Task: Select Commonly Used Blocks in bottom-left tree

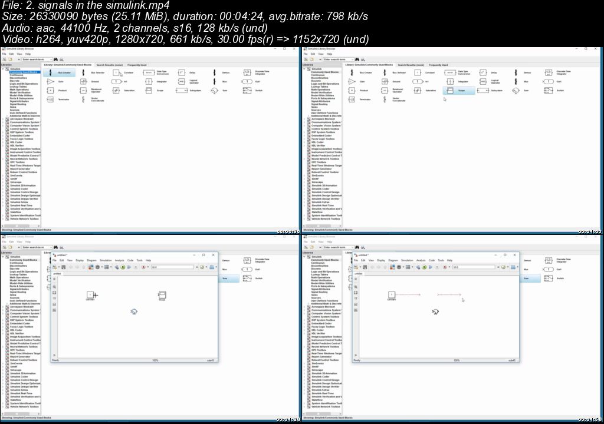Action: click(24, 260)
